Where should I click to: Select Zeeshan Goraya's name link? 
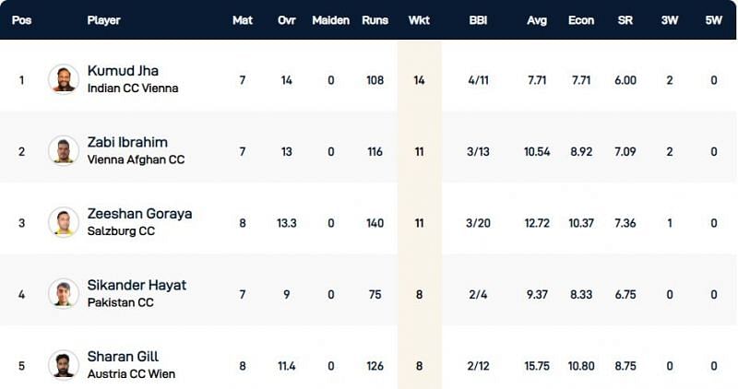tap(139, 214)
